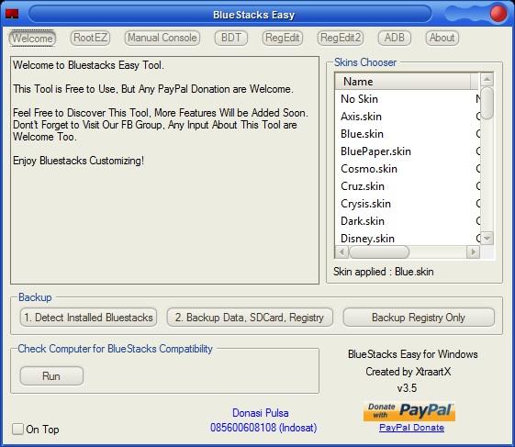Click the skins list vertical scrollbar thumb

487,103
